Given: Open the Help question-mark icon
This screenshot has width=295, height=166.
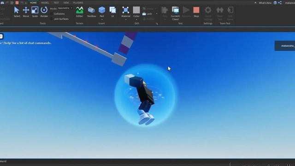Looking at the screenshot, I should (x=275, y=3).
